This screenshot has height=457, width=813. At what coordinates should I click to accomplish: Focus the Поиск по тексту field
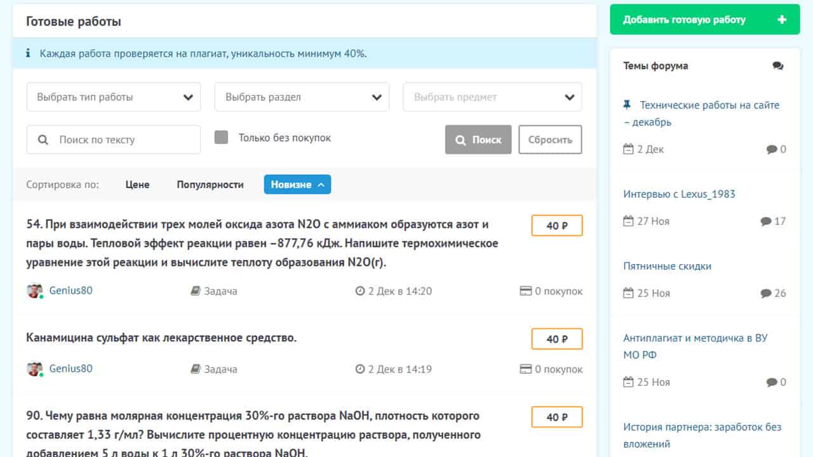click(121, 140)
